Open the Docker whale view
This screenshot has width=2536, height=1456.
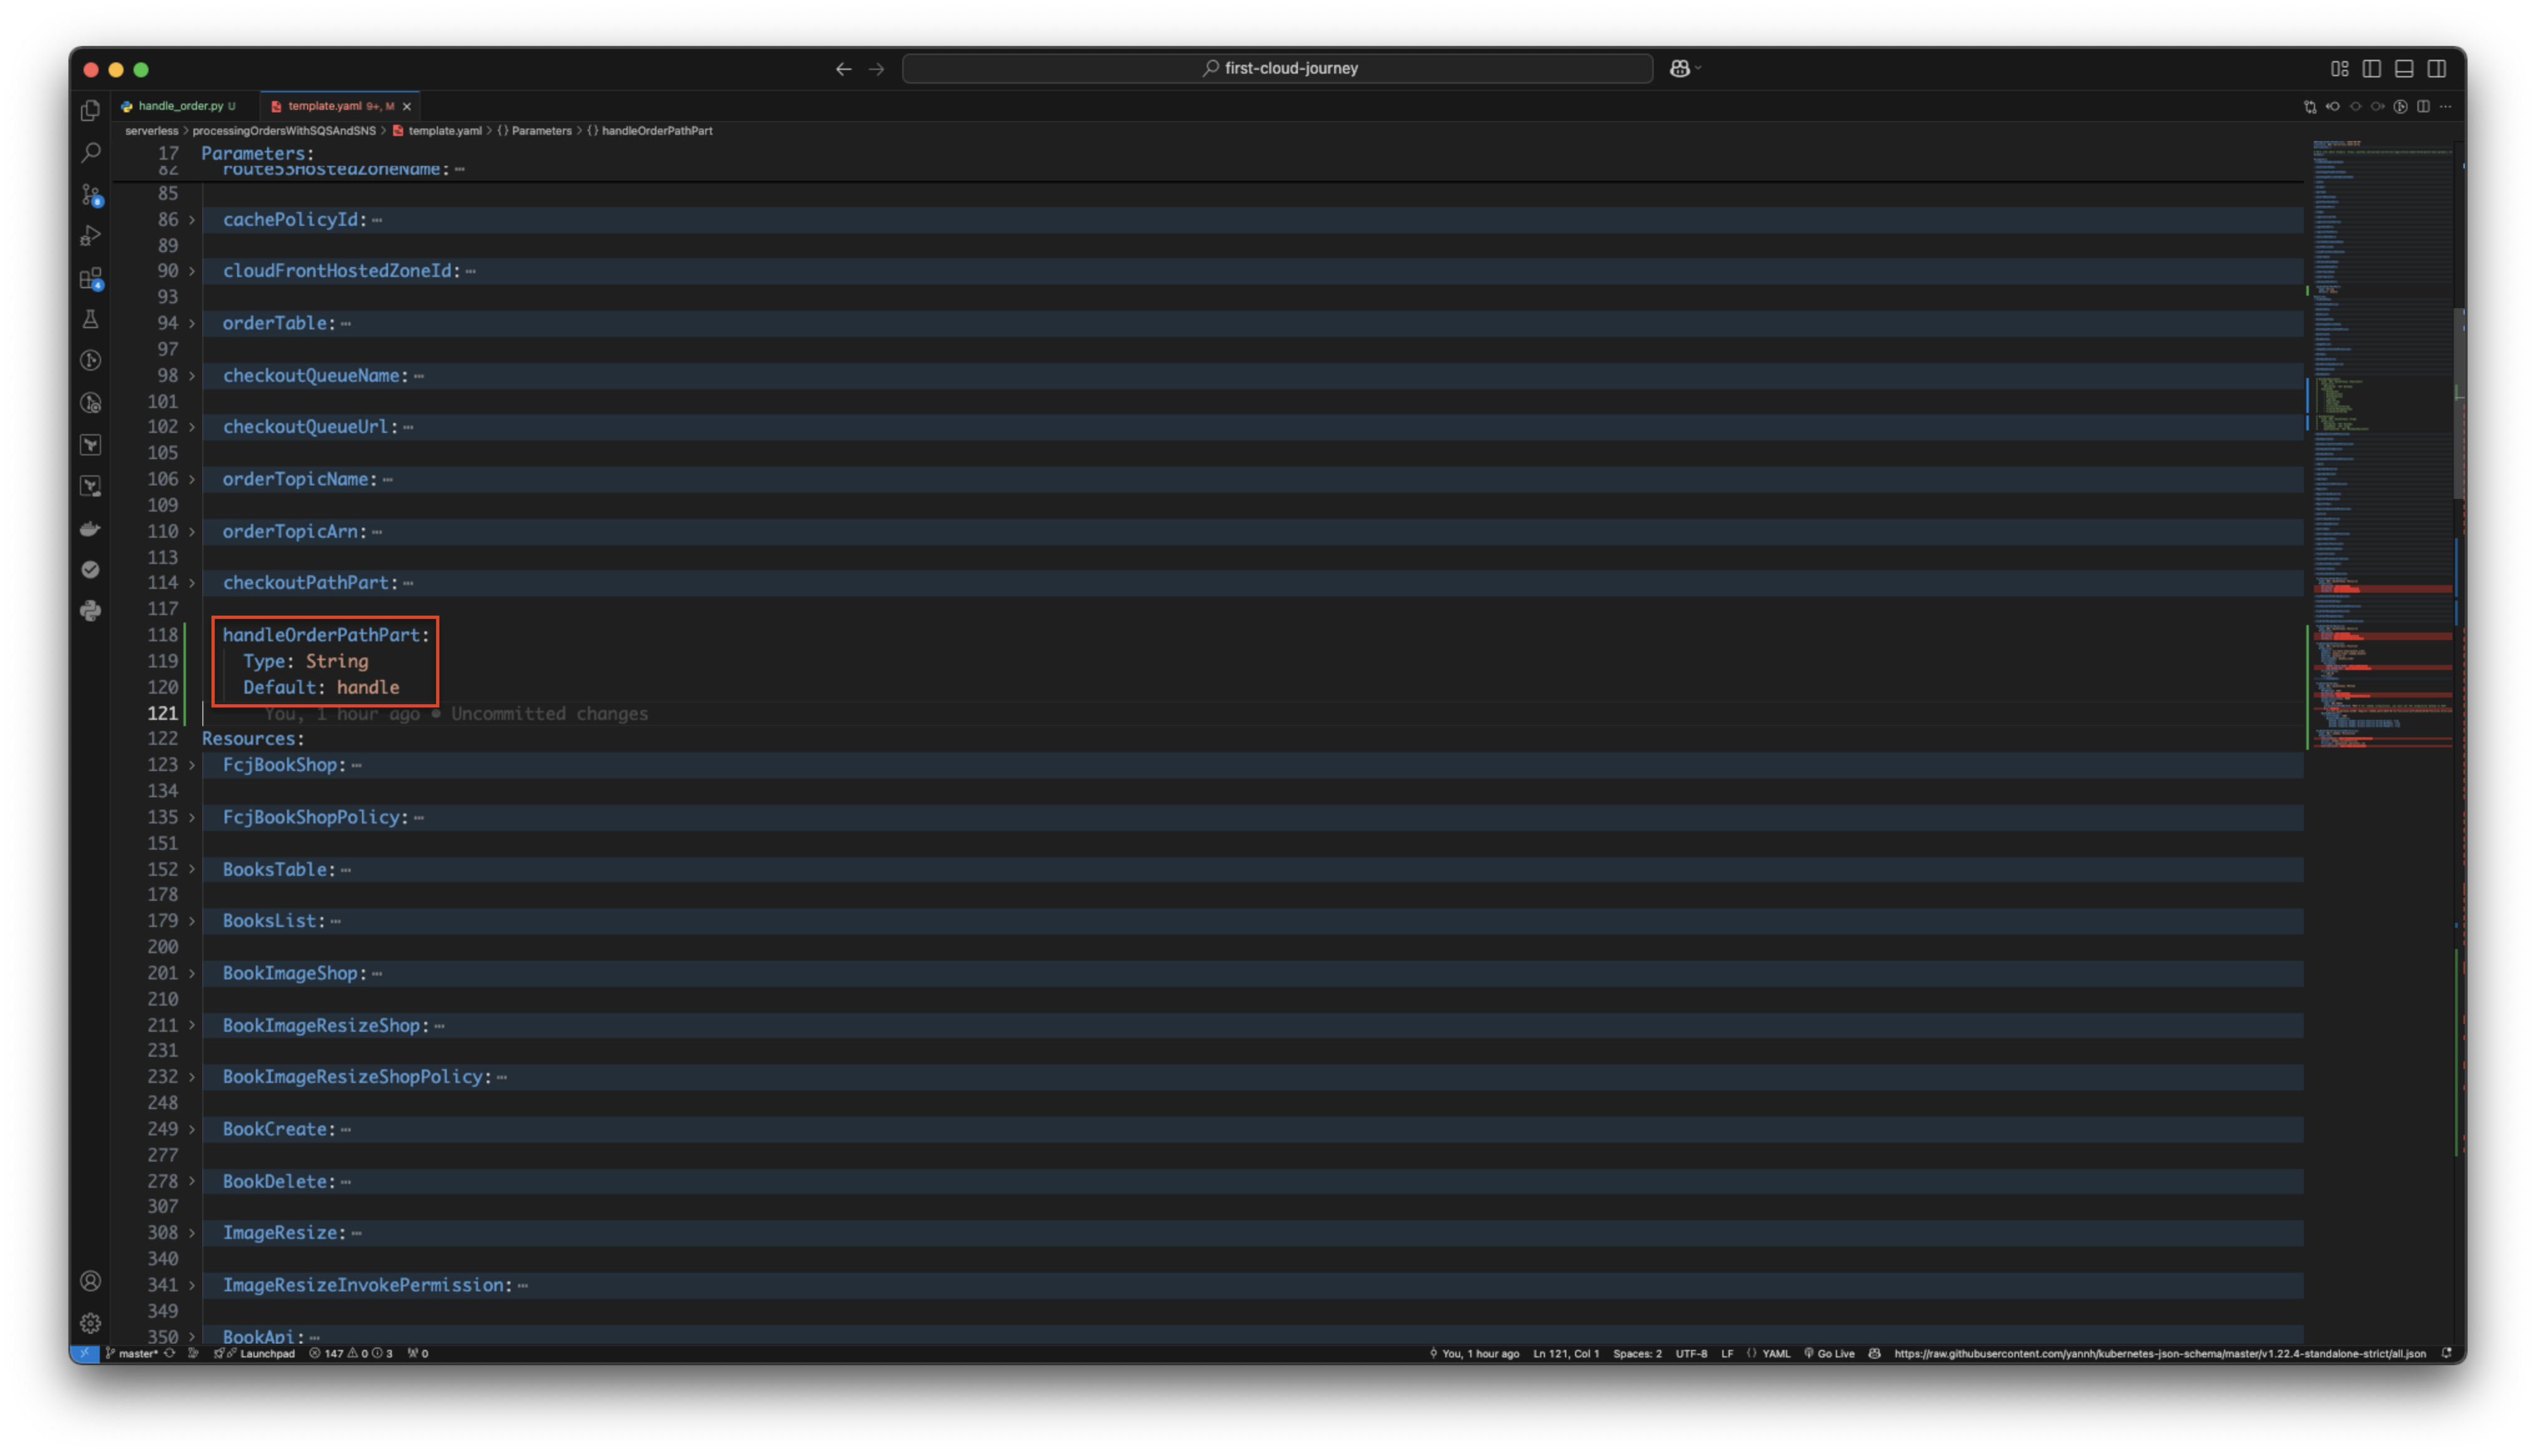[x=90, y=528]
